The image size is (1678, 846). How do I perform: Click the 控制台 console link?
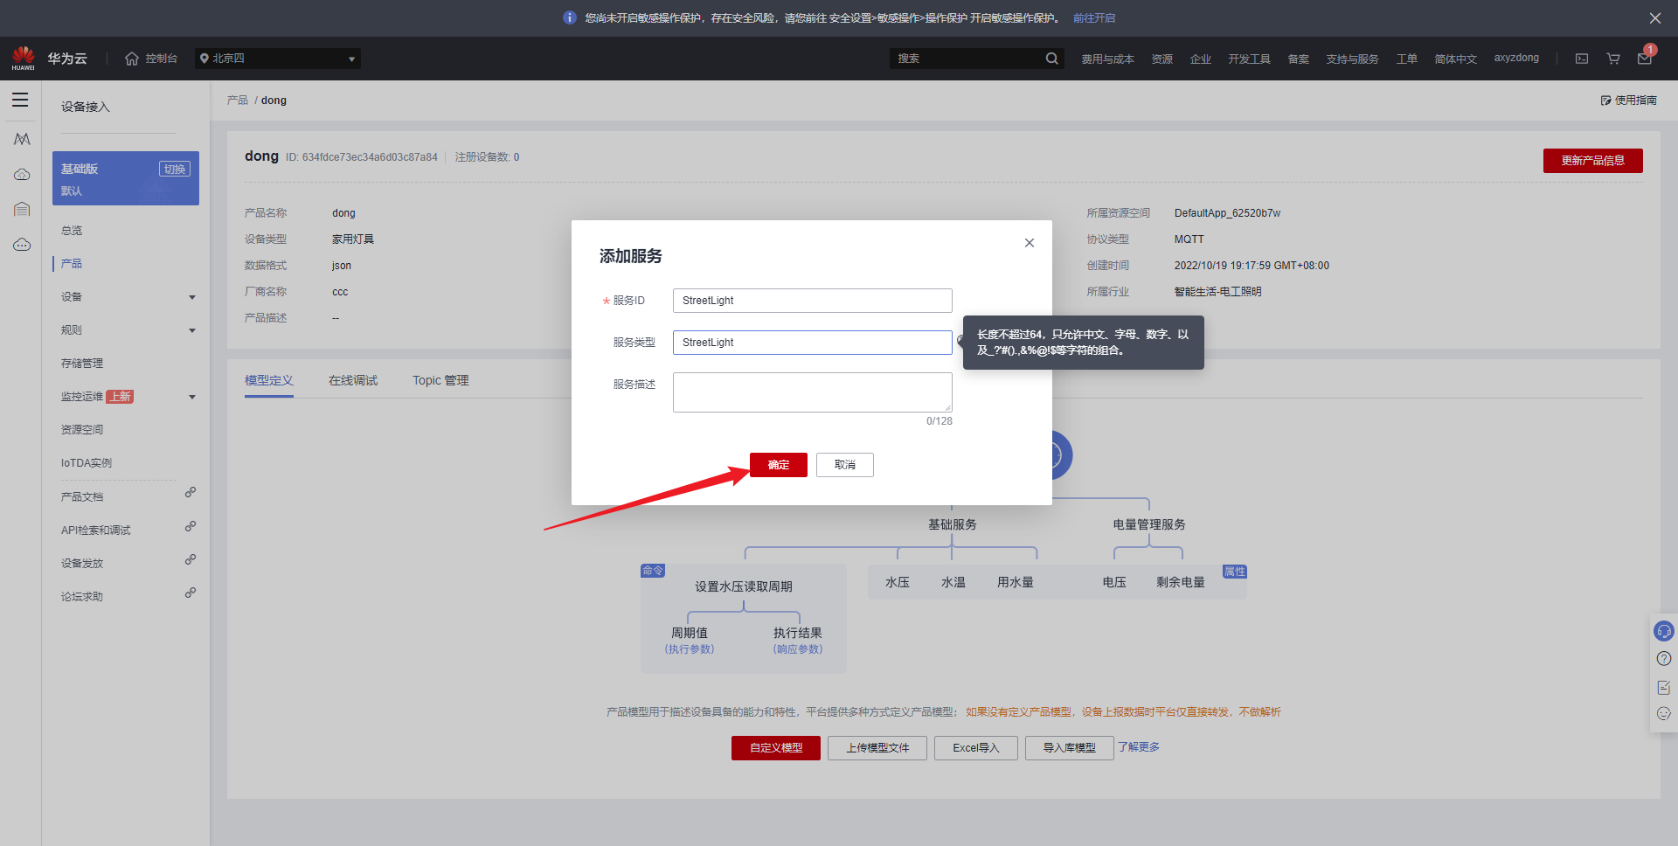[x=162, y=59]
